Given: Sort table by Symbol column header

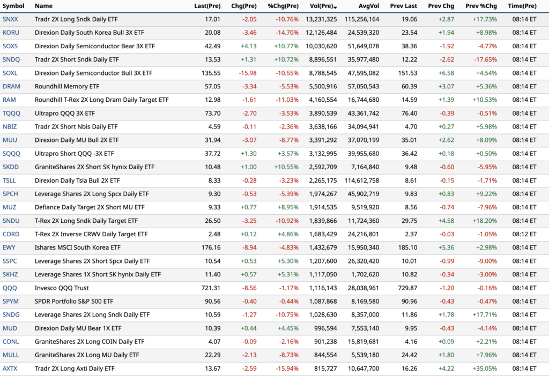Looking at the screenshot, I should pyautogui.click(x=13, y=6).
